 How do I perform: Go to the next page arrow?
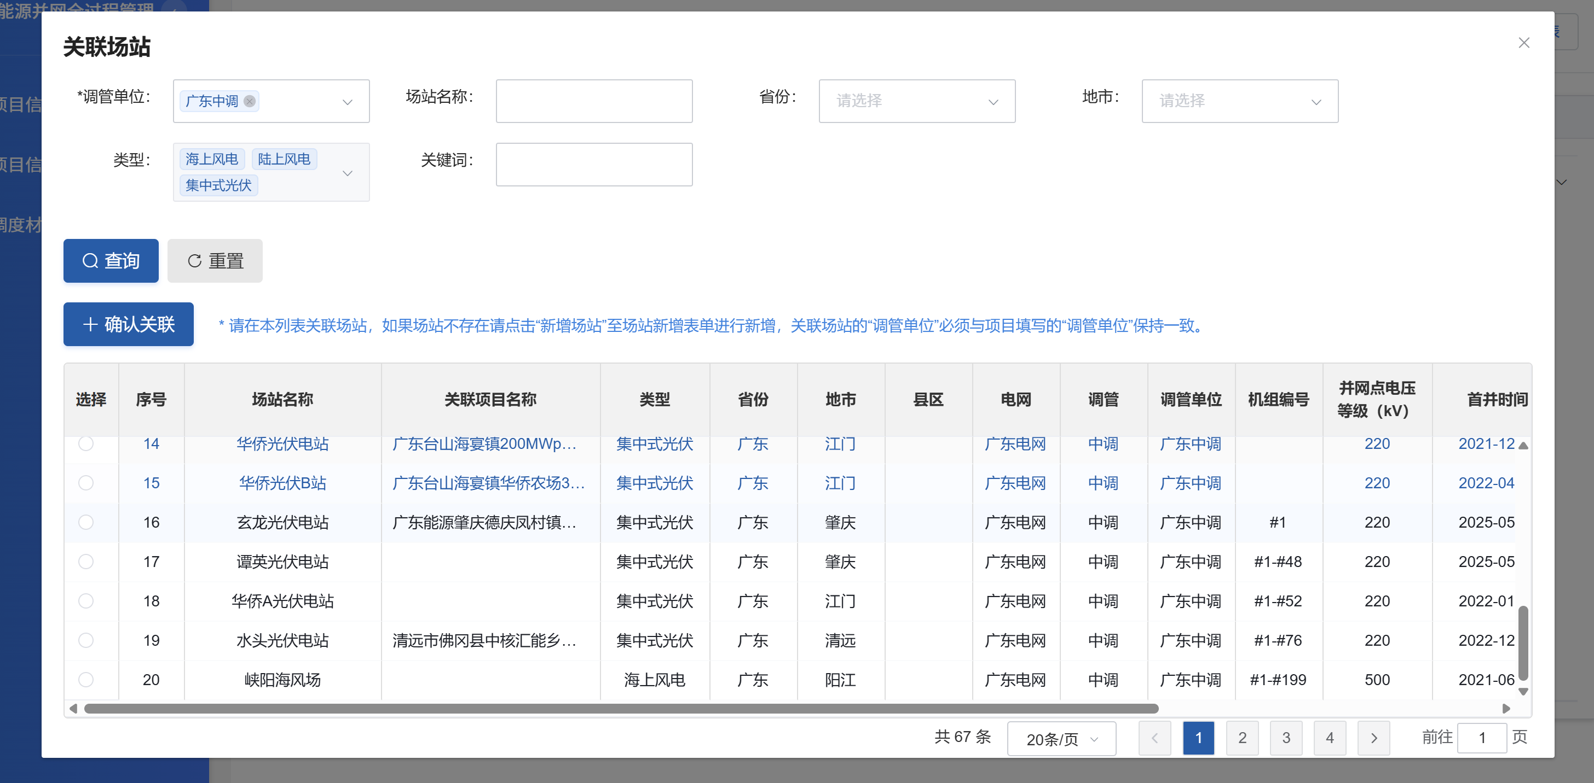pos(1374,738)
